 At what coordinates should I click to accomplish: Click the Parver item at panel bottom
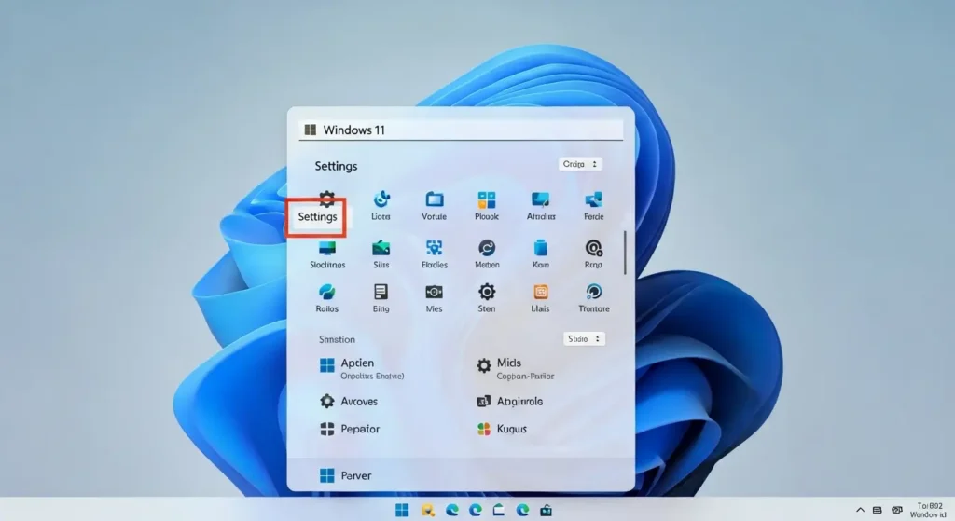(x=345, y=475)
